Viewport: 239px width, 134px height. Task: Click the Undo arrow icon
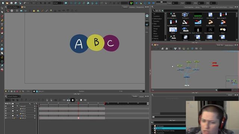click(x=25, y=3)
